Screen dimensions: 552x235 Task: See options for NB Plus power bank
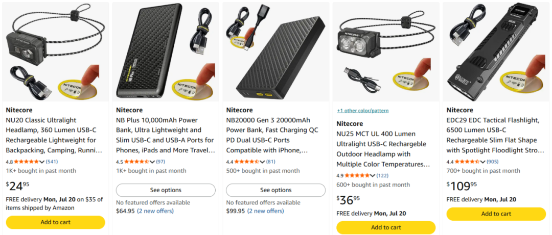[x=166, y=190]
